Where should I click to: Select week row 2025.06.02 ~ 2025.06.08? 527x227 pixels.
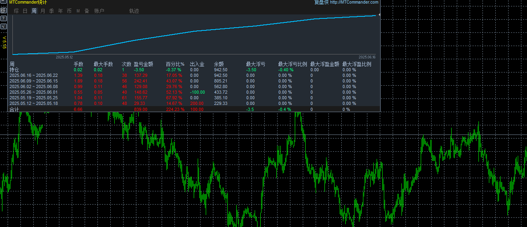(x=33, y=86)
